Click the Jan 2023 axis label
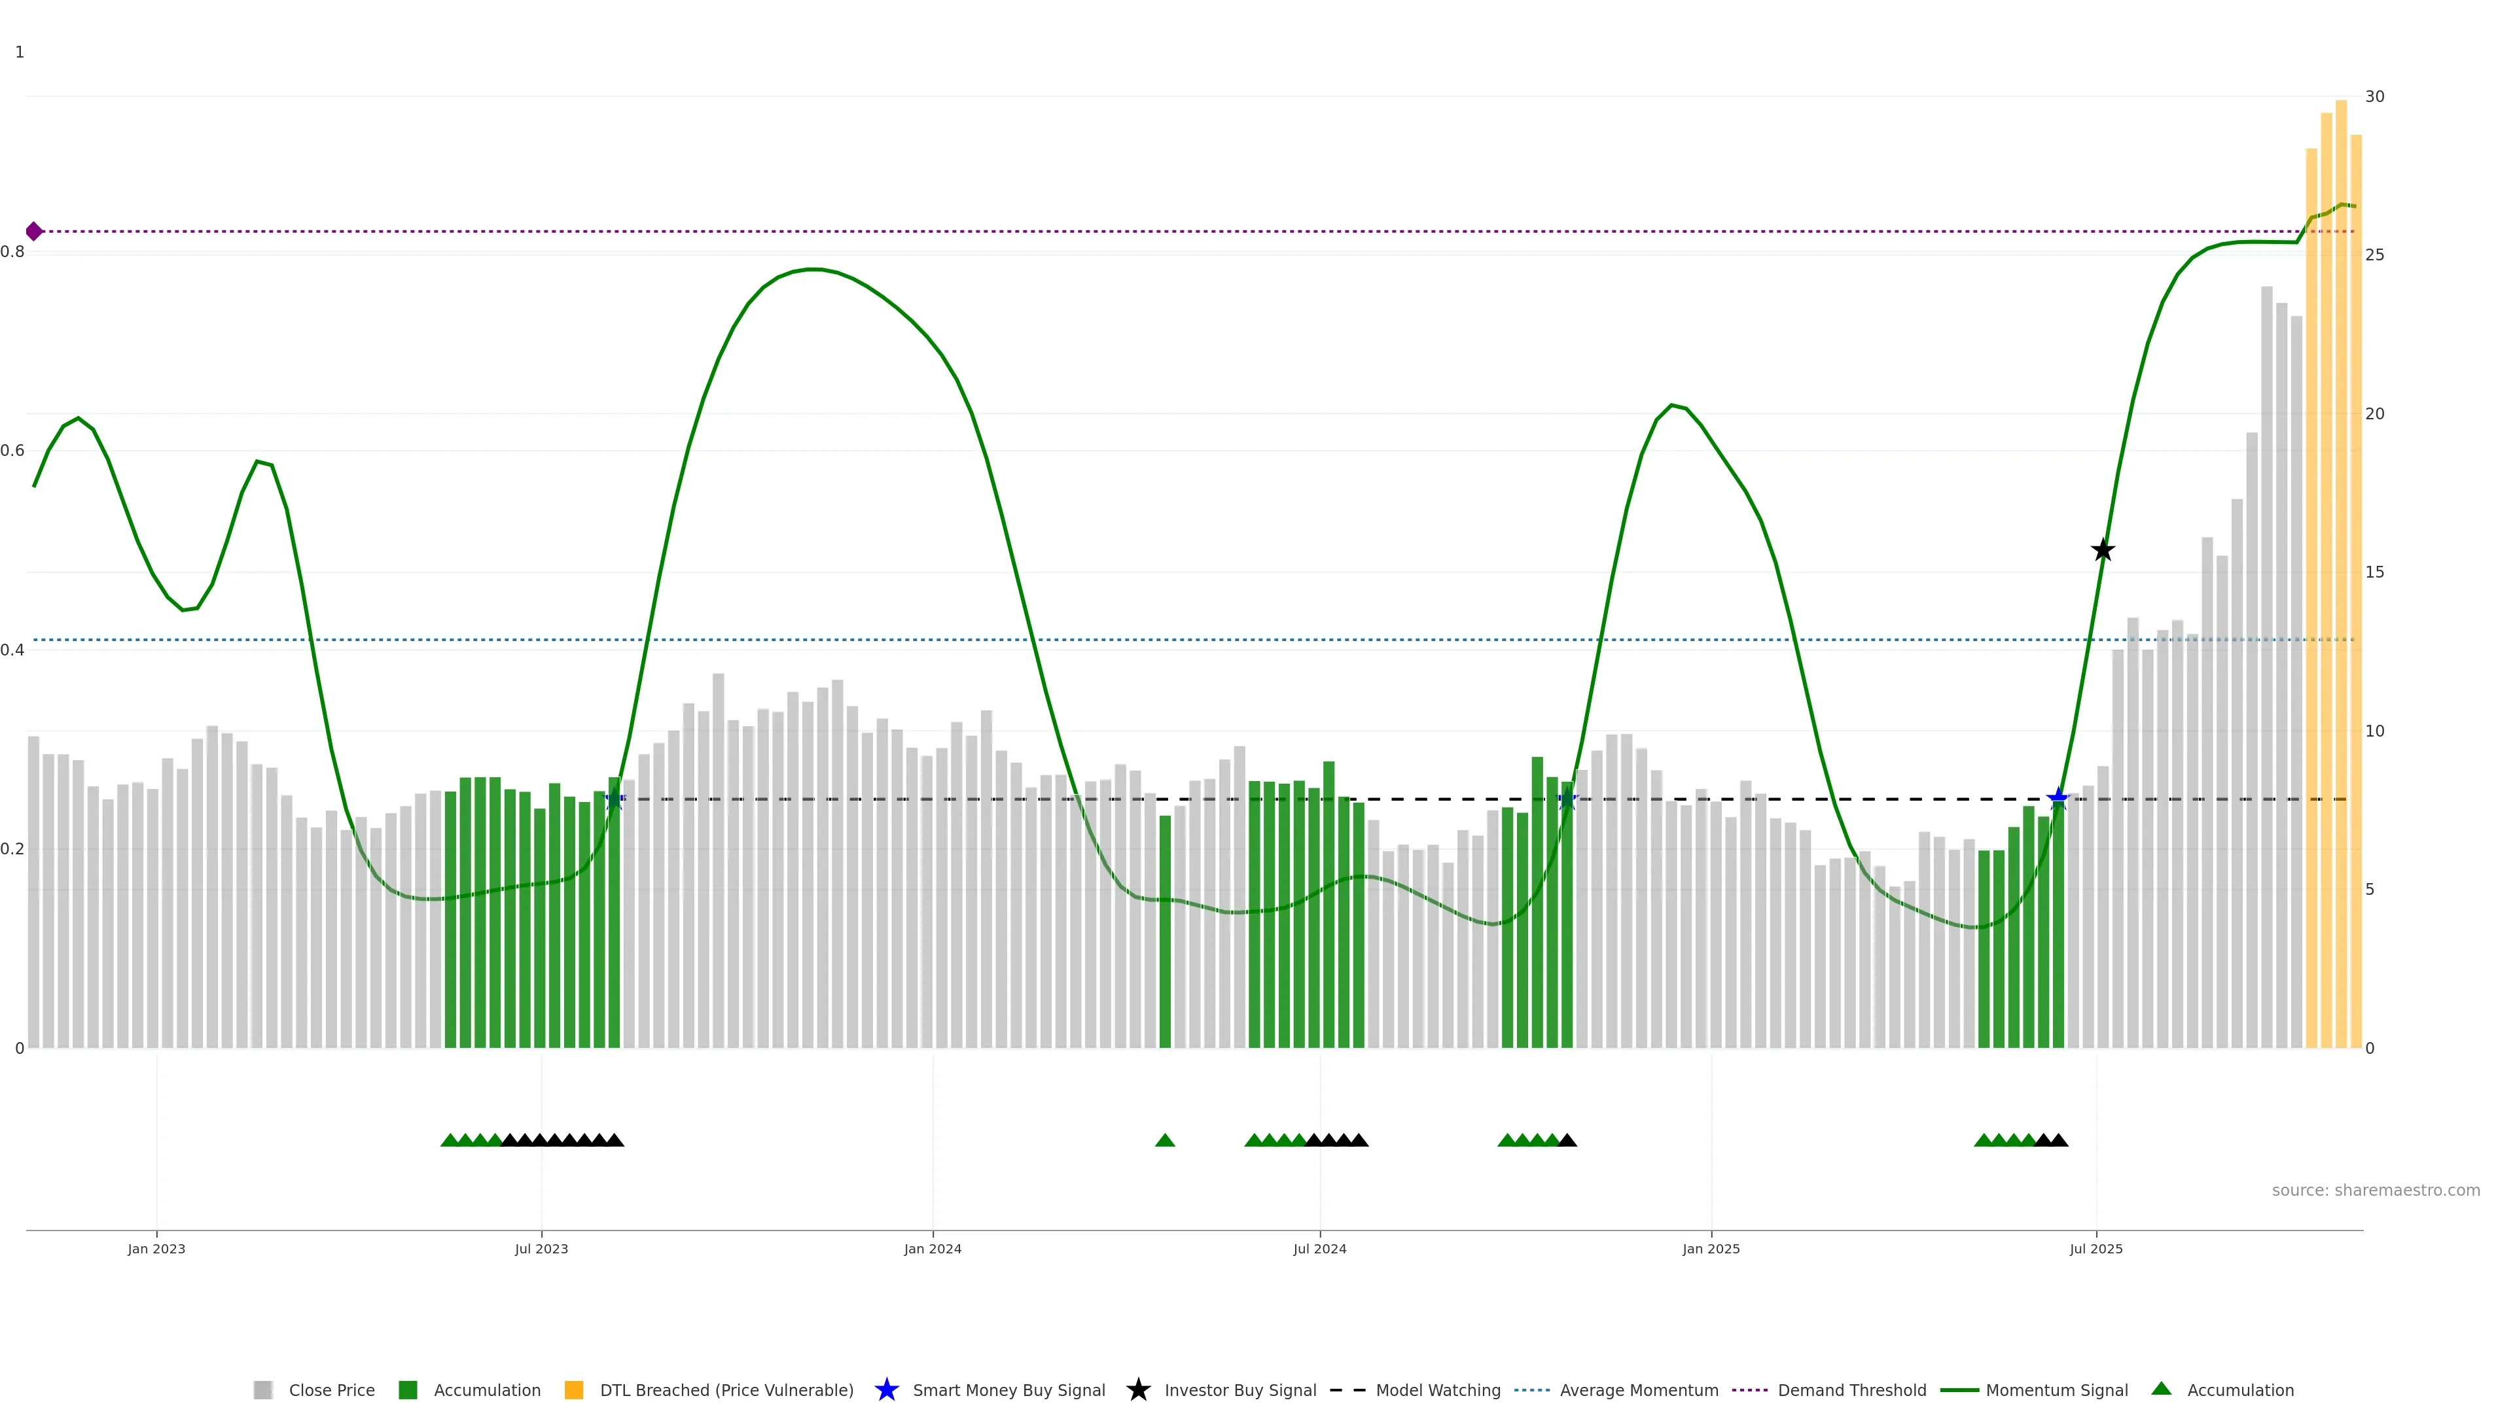2513x1413 pixels. 156,1248
